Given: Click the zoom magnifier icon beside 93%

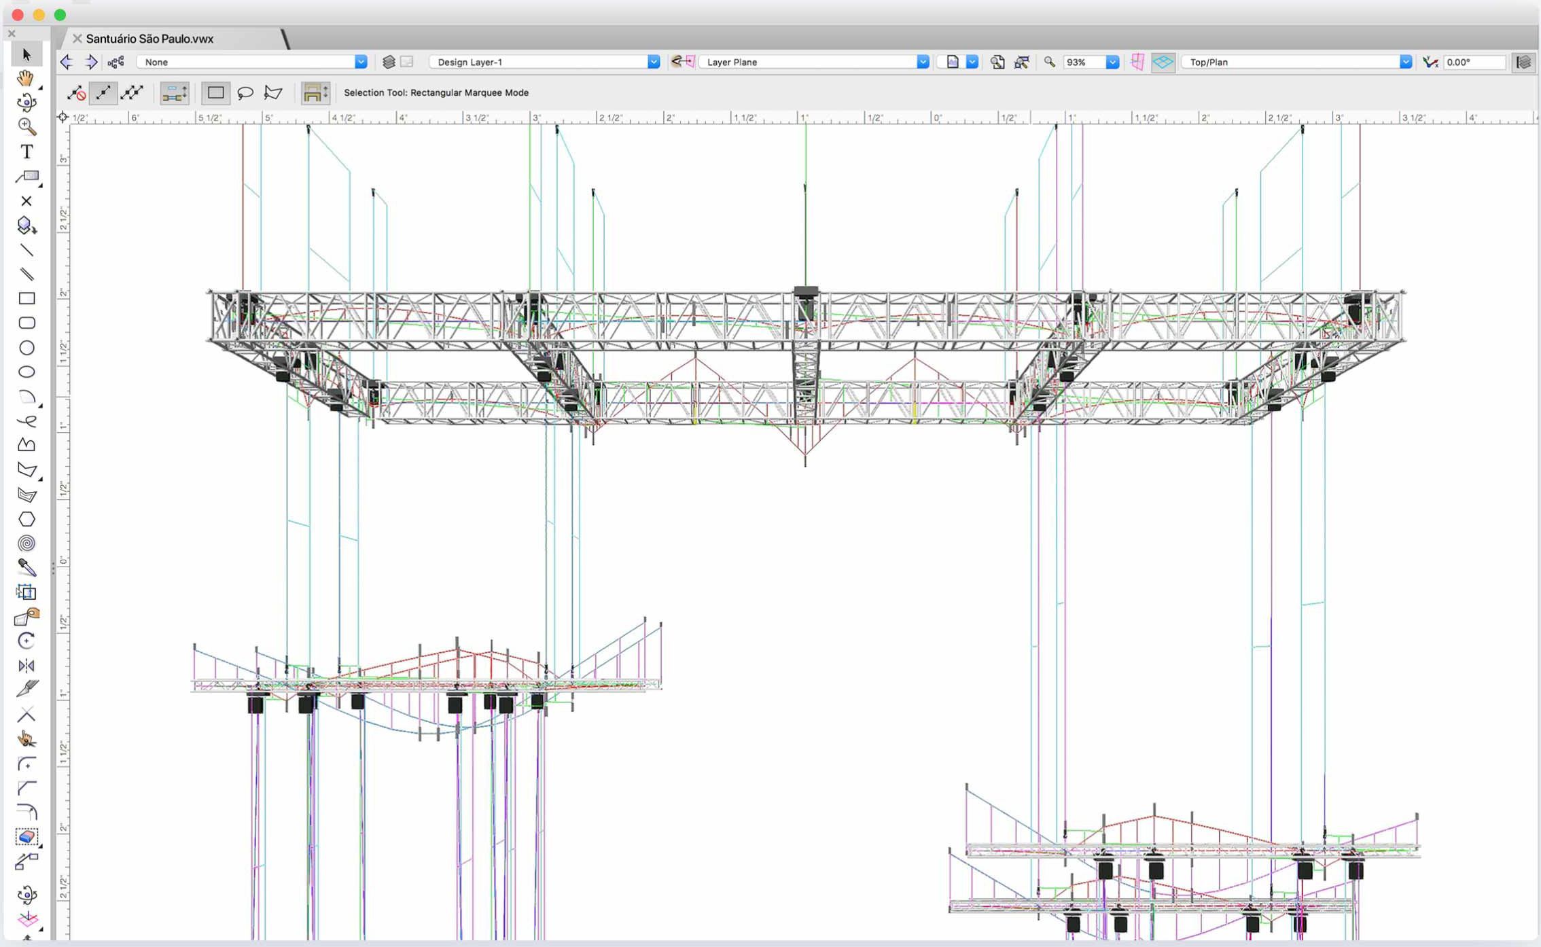Looking at the screenshot, I should click(x=1050, y=62).
